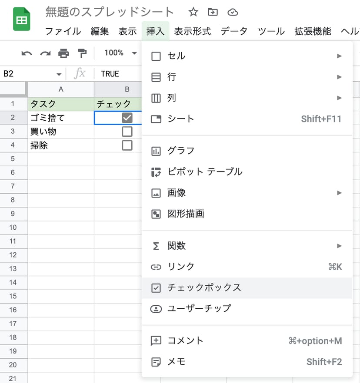This screenshot has width=360, height=383.
Task: Click the undo arrow icon
Action: tap(27, 53)
